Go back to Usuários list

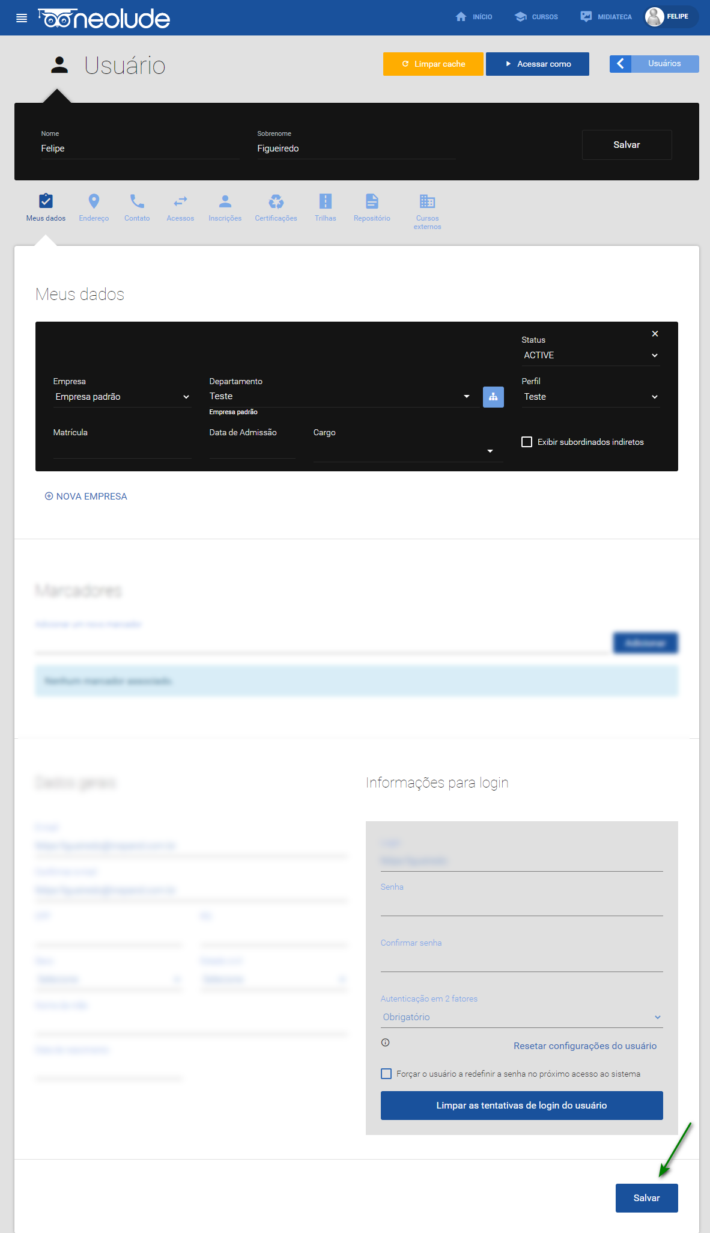coord(664,64)
